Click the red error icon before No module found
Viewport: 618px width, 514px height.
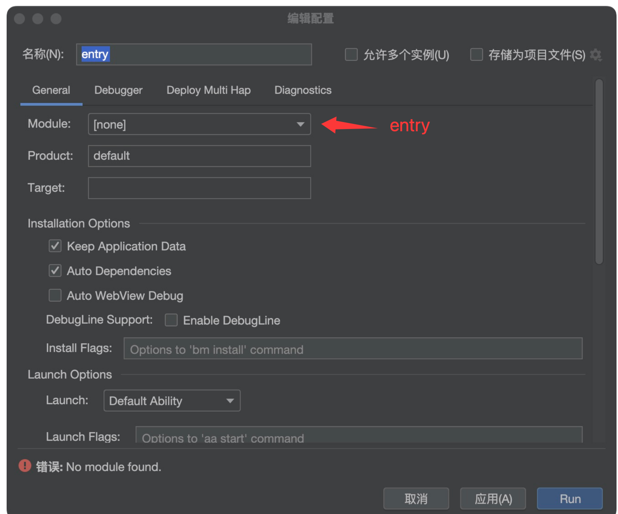coord(25,466)
